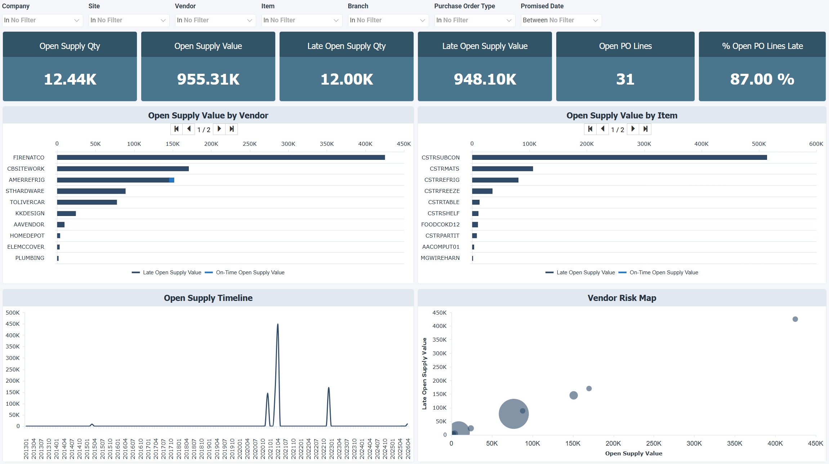Jump to last page of Vendor chart
The height and width of the screenshot is (464, 829).
[232, 129]
